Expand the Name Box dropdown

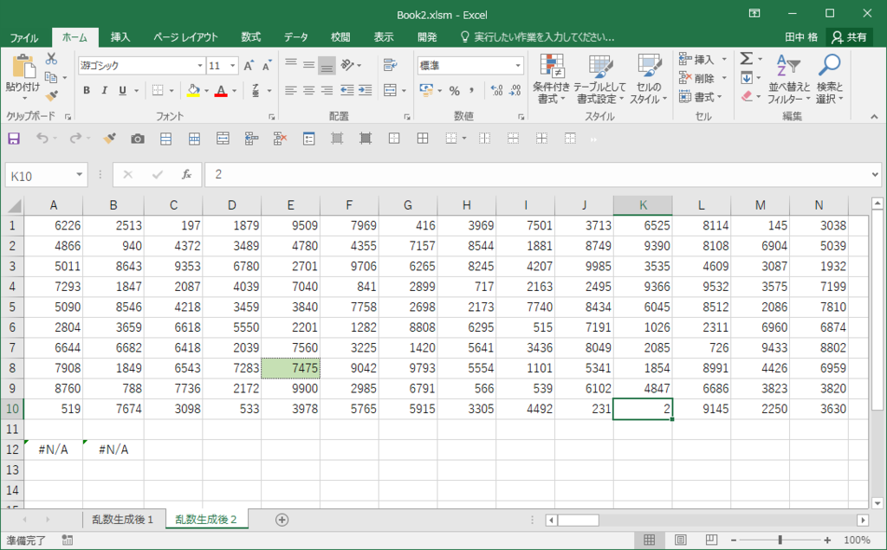(79, 175)
